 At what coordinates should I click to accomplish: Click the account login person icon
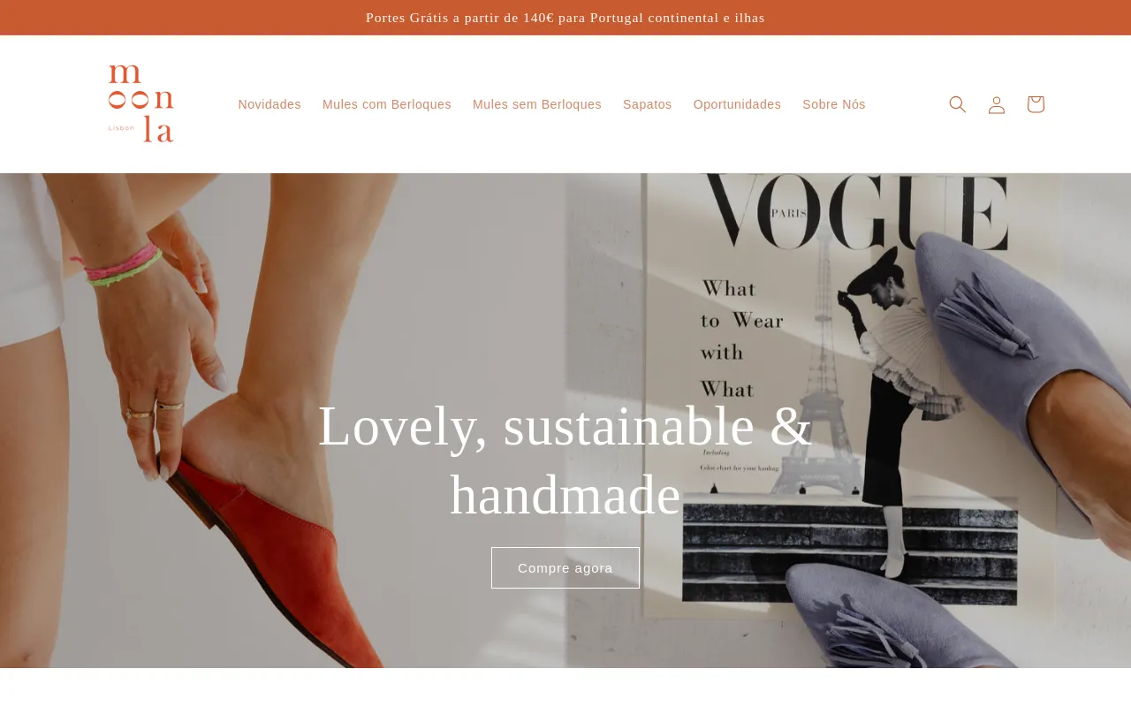[997, 104]
